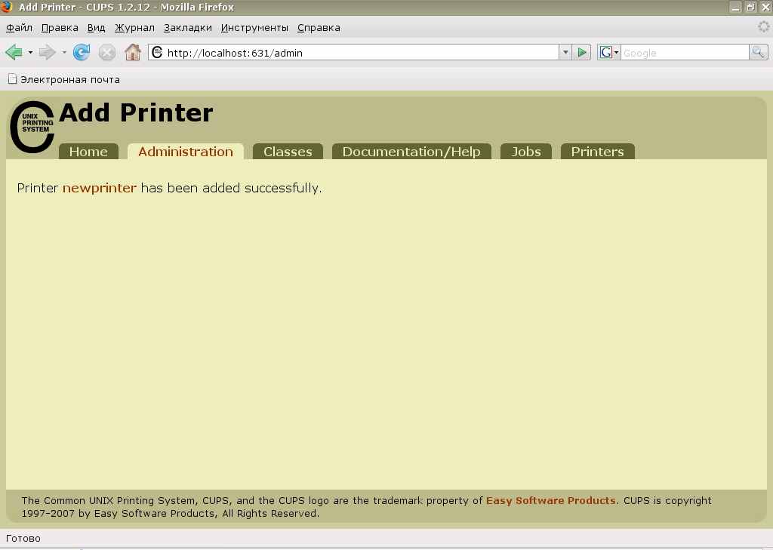Click the Forward navigation arrow
Image resolution: width=773 pixels, height=550 pixels.
coord(48,52)
